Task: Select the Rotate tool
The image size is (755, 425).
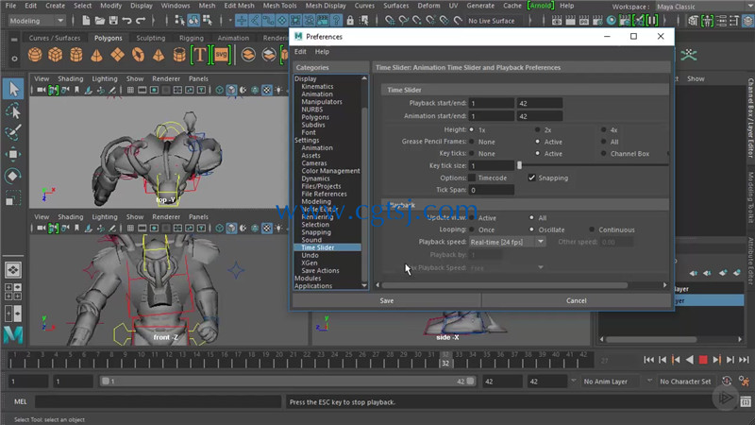Action: 13,176
